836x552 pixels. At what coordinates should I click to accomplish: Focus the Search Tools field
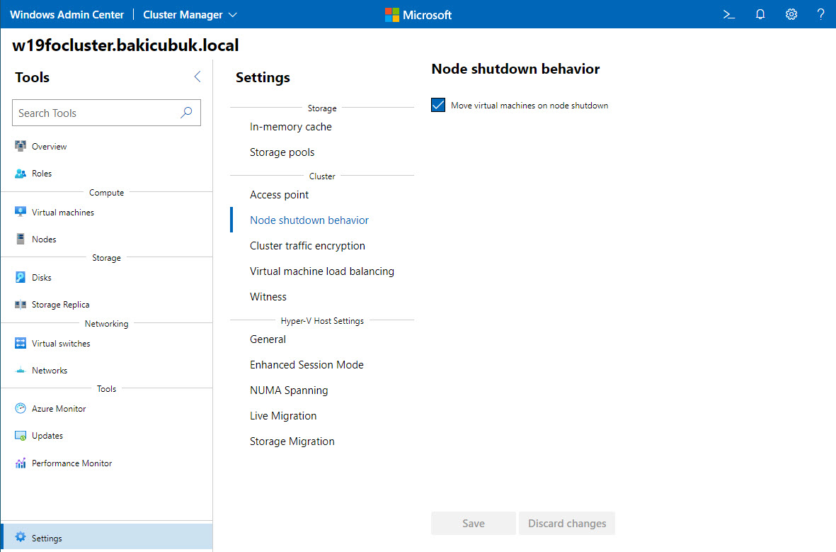pos(106,113)
